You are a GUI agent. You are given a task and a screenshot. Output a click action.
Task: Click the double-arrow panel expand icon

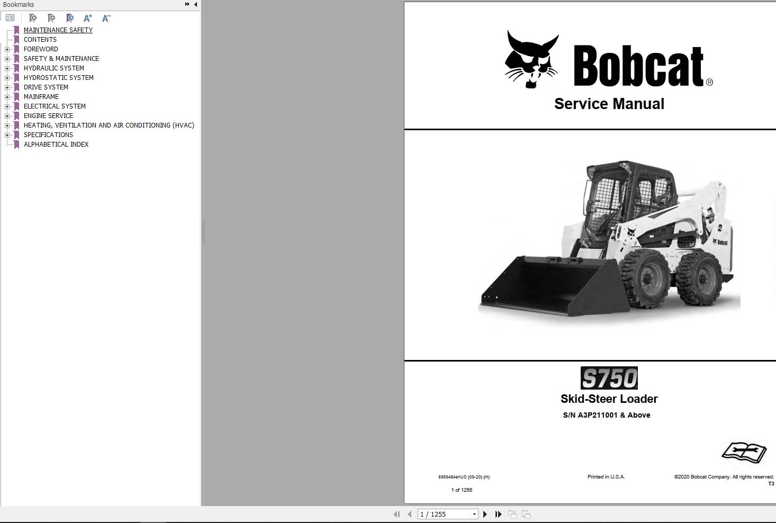pyautogui.click(x=187, y=4)
